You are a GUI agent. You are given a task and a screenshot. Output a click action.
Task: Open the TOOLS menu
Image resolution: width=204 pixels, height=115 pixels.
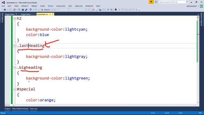tap(50, 6)
